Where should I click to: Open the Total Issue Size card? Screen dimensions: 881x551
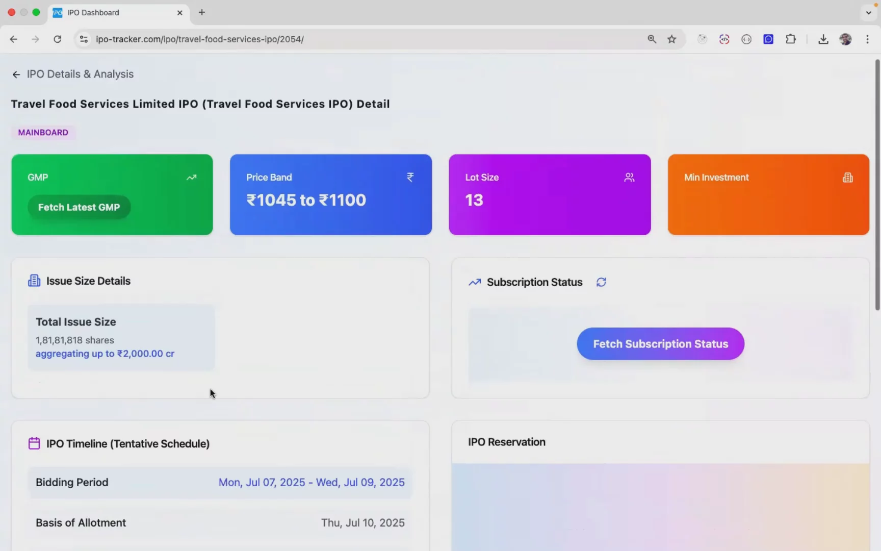[121, 337]
